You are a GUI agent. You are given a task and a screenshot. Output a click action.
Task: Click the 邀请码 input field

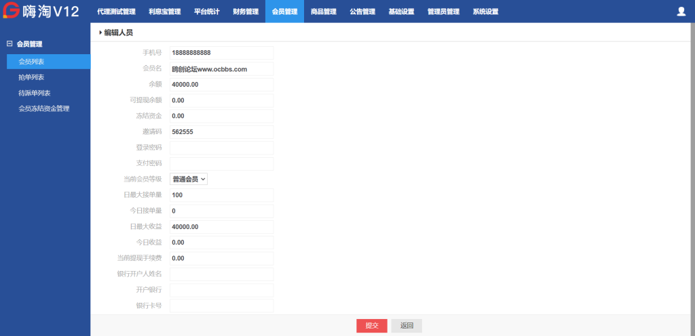click(222, 131)
